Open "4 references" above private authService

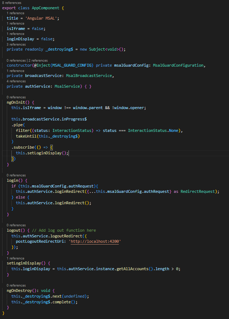coord(16,81)
